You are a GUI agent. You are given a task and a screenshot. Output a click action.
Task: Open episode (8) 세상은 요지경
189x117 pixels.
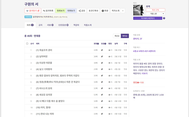tap(44, 95)
